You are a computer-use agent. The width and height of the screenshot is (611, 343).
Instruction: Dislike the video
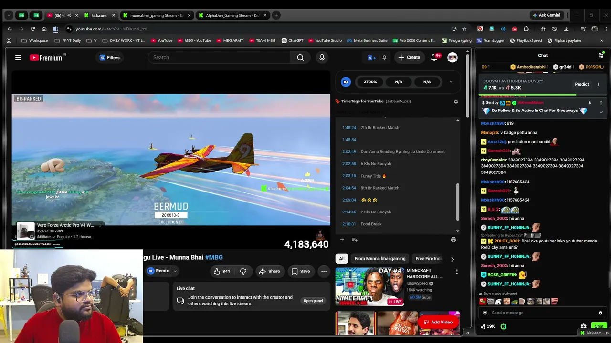coord(243,271)
